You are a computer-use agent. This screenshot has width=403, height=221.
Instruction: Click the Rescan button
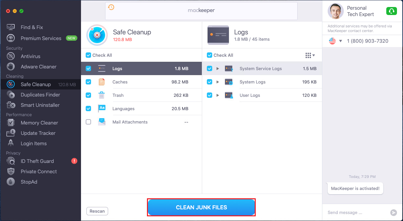97,211
